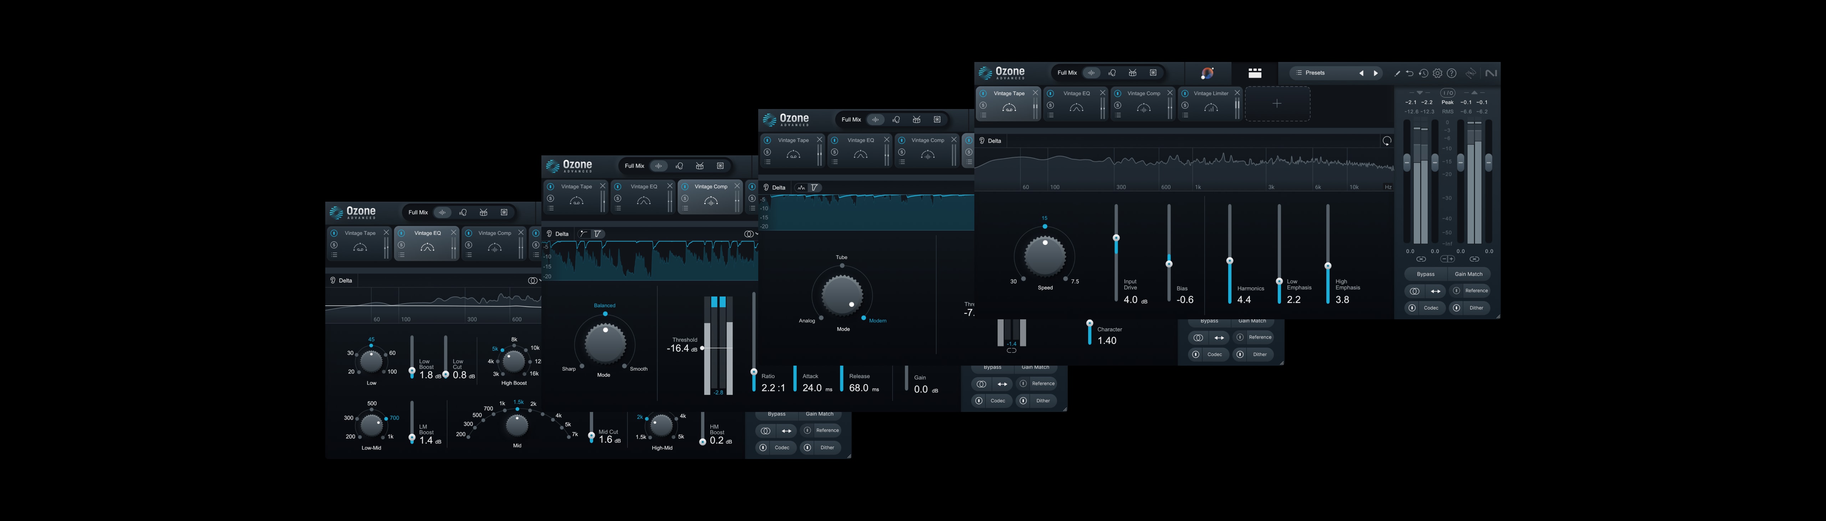This screenshot has height=521, width=1826.
Task: Open settings via the gear icon
Action: pos(1438,73)
